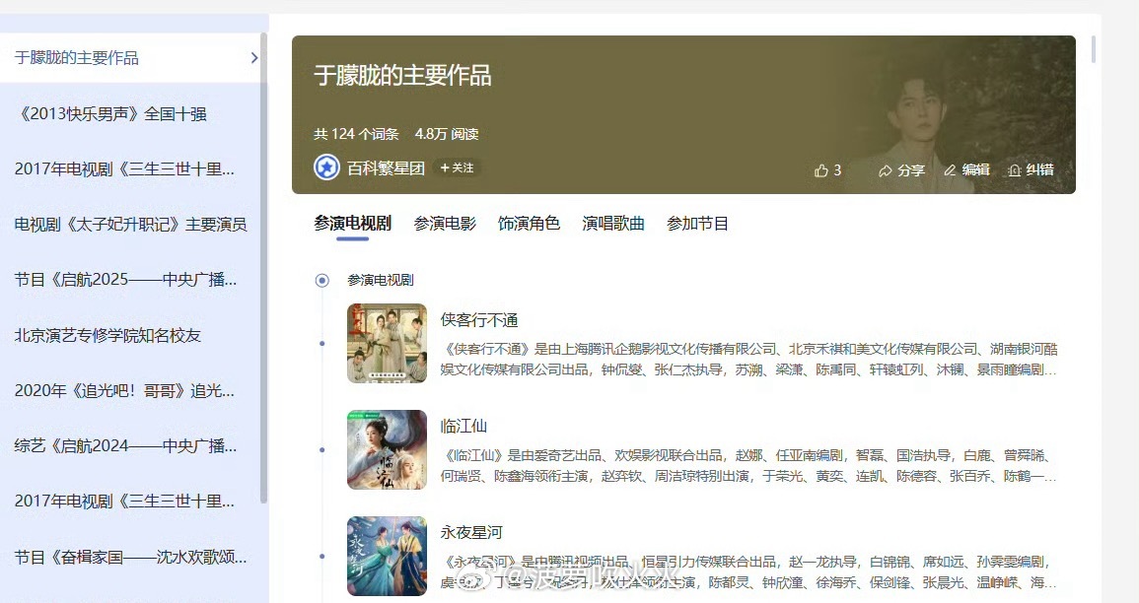Image resolution: width=1139 pixels, height=603 pixels.
Task: Click the 百科繁星团 author name
Action: [x=386, y=168]
